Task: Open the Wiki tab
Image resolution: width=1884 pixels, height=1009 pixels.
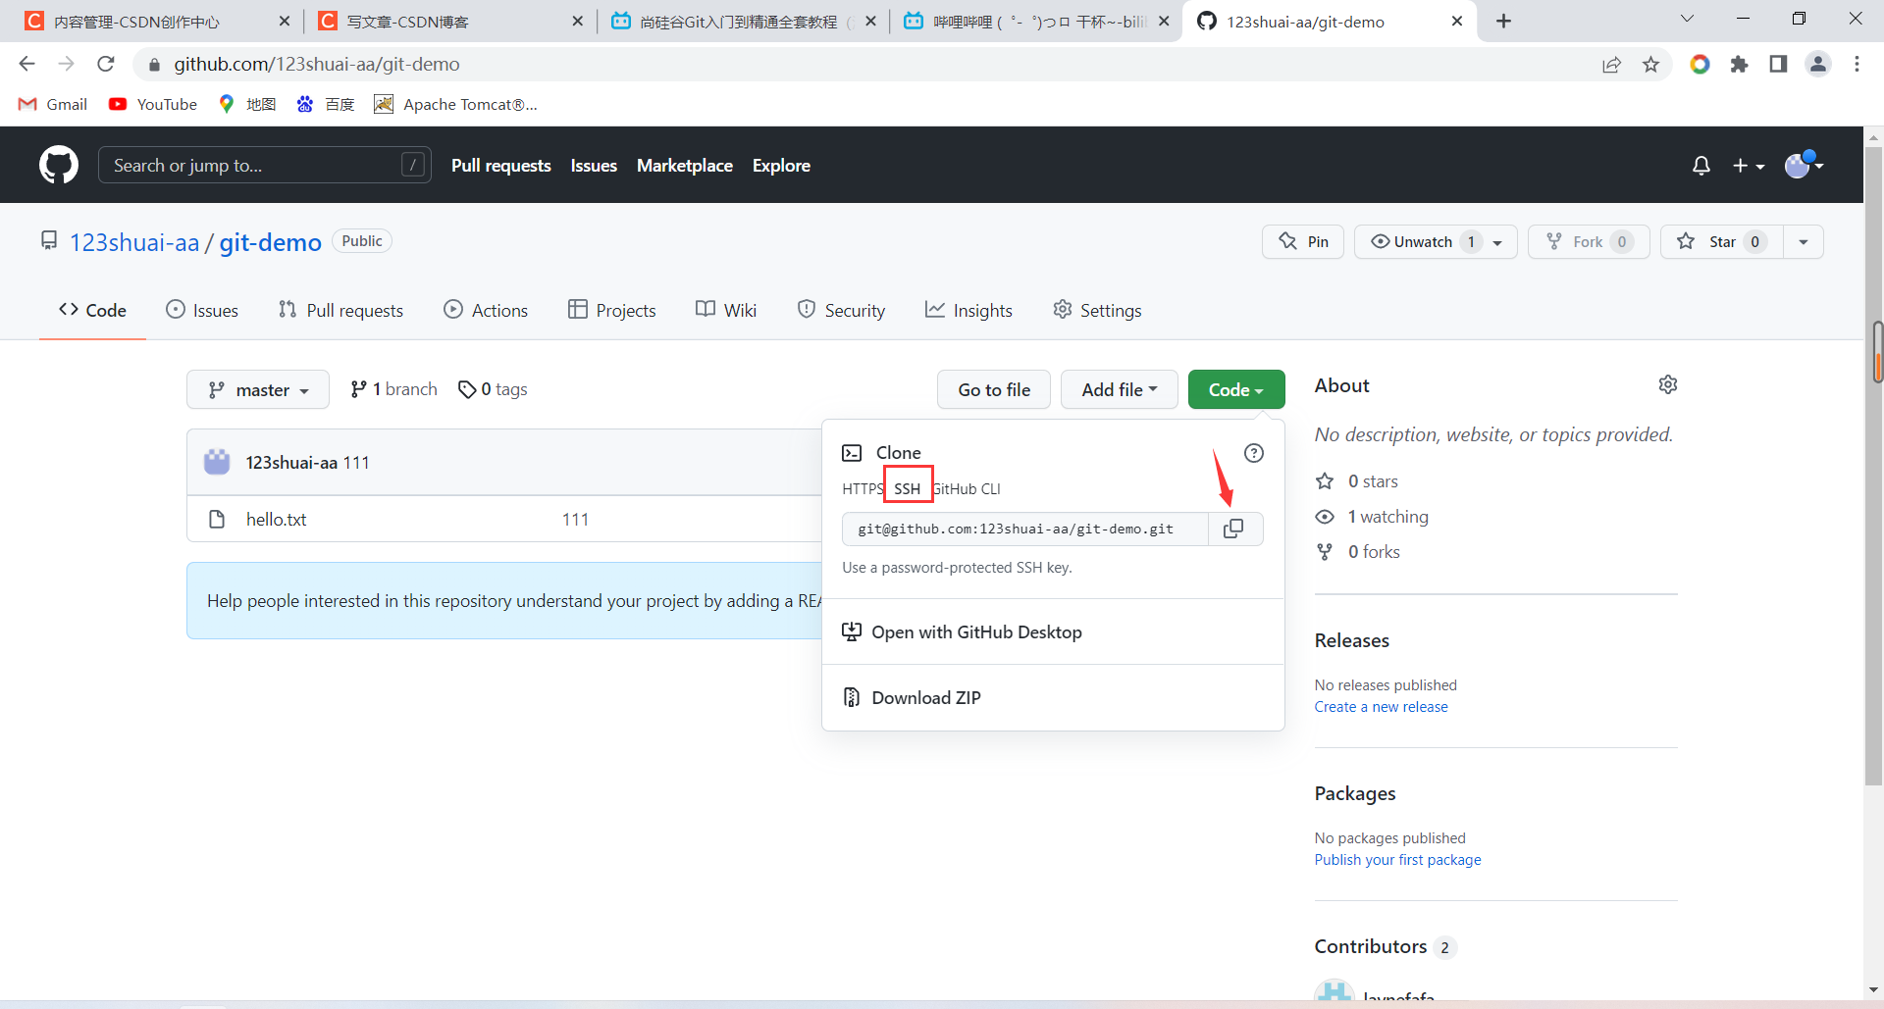Action: [726, 310]
